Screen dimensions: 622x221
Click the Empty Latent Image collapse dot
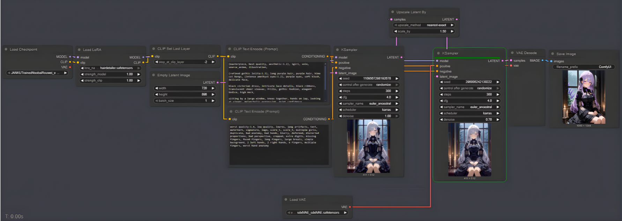[x=154, y=75]
